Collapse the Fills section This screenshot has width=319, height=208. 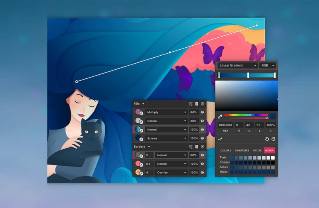(x=143, y=104)
